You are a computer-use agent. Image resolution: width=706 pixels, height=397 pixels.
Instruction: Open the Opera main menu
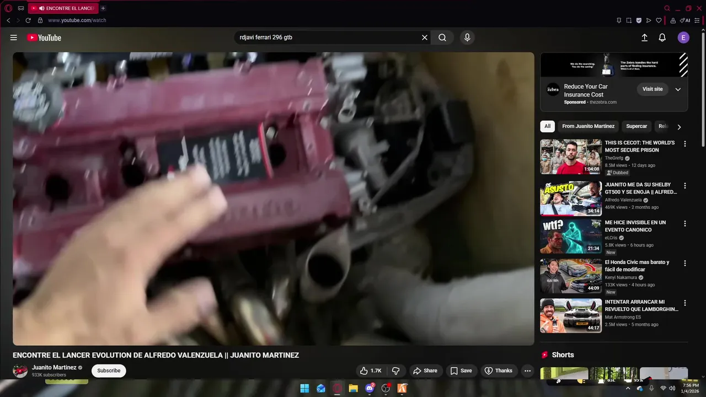8,8
